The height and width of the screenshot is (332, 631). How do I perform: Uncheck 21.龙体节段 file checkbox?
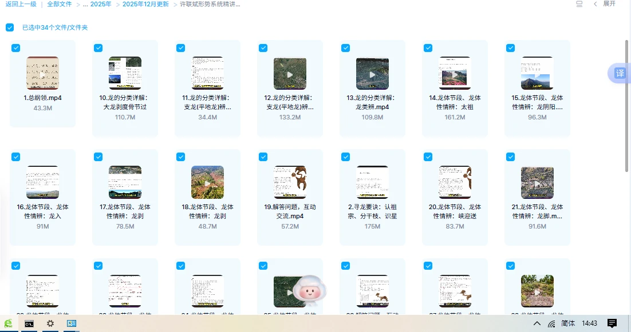[x=510, y=157]
